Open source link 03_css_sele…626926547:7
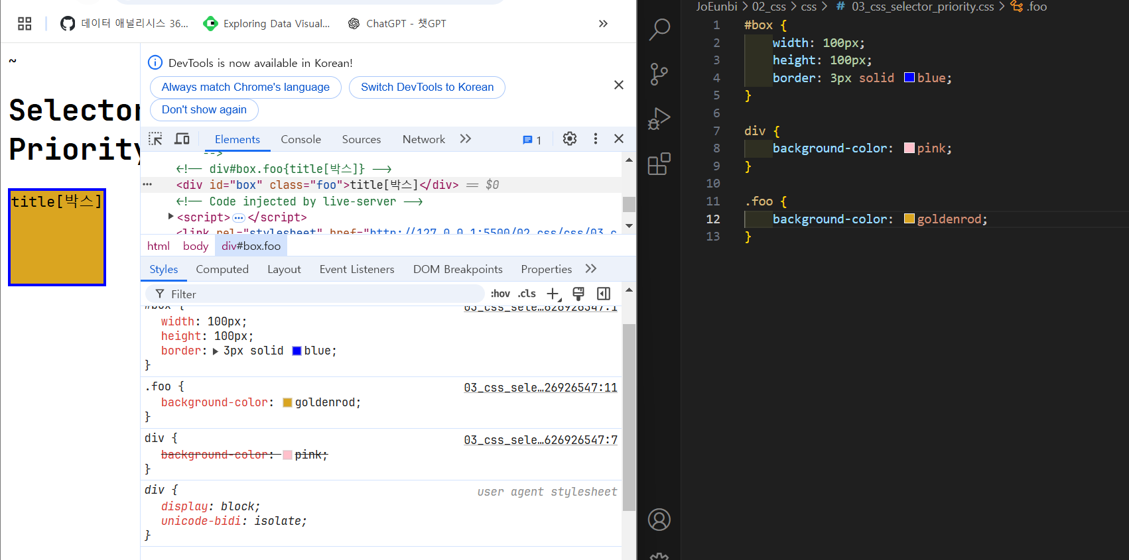This screenshot has height=560, width=1129. click(x=541, y=440)
